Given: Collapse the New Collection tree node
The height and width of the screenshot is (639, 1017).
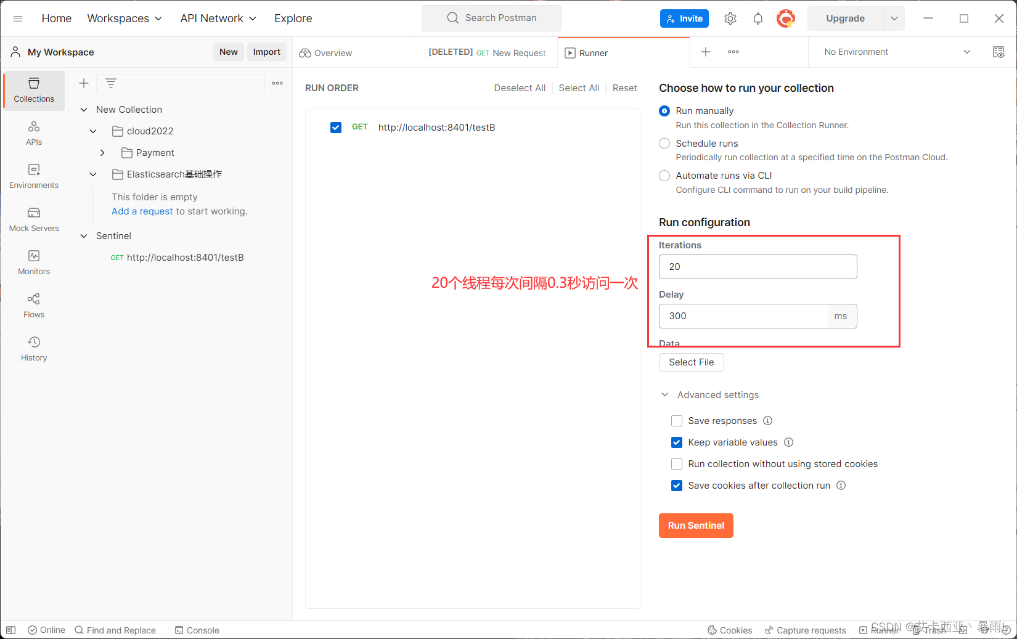Looking at the screenshot, I should tap(84, 110).
